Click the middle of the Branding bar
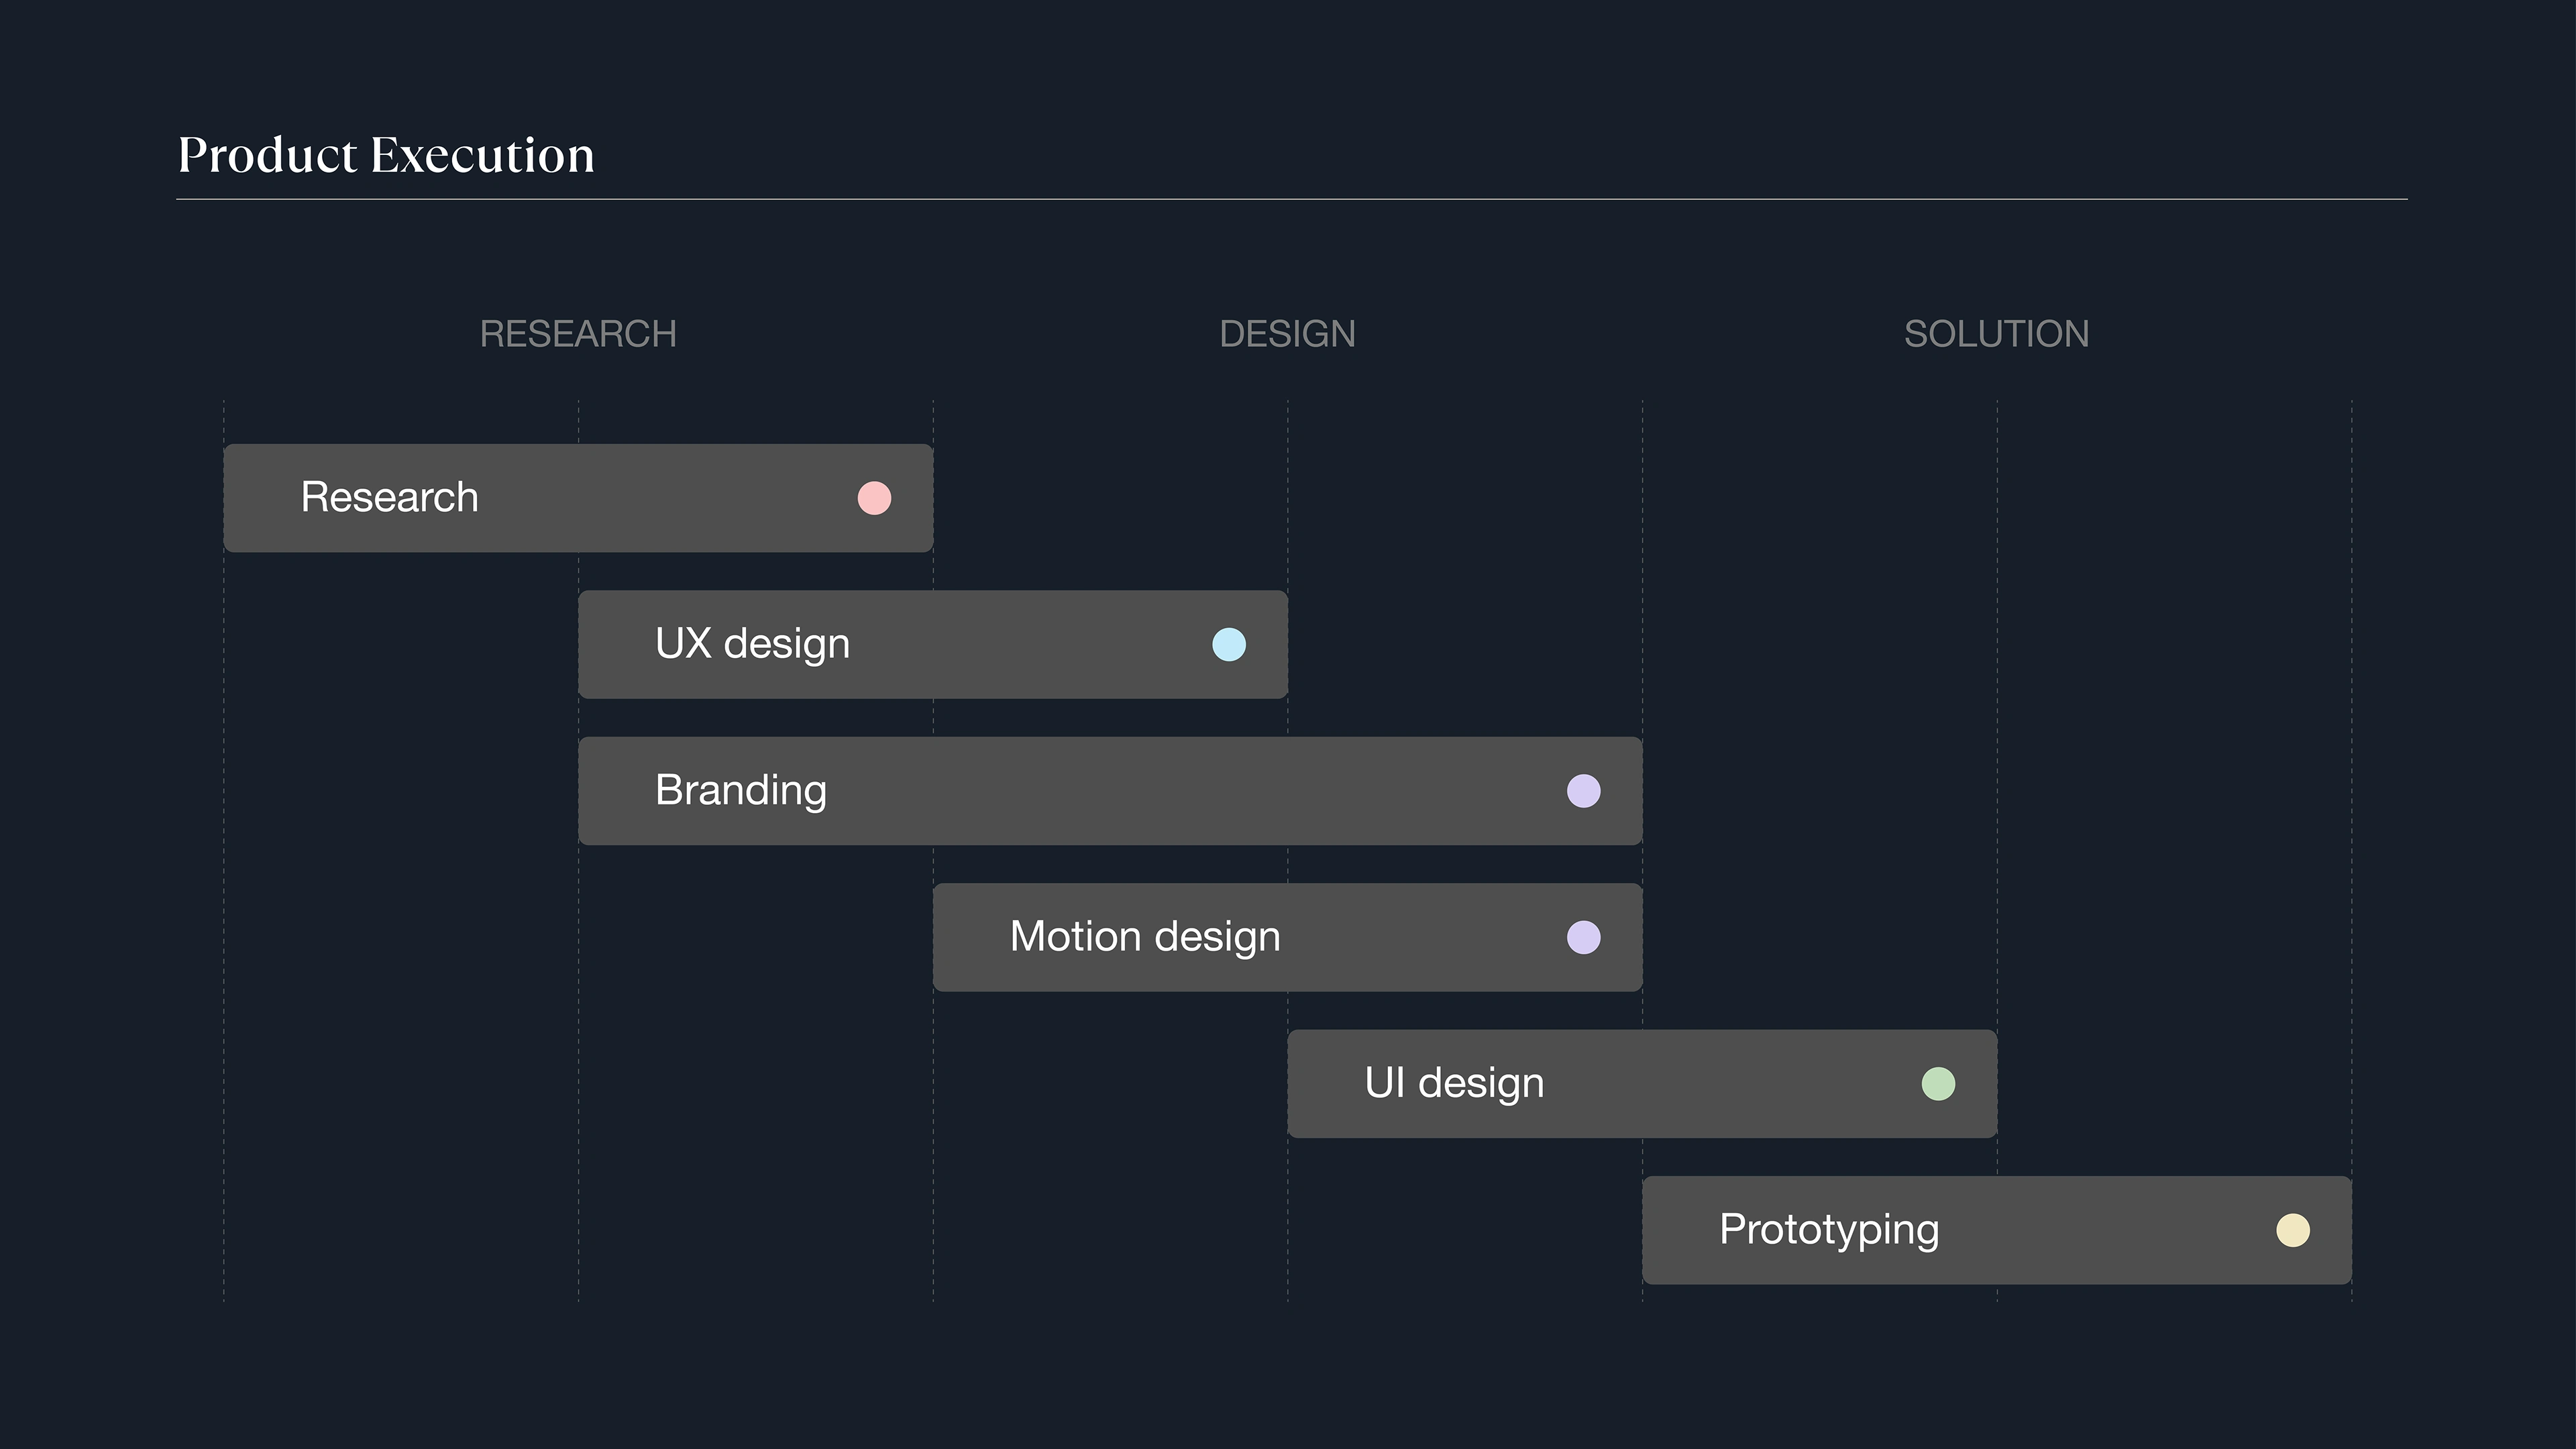This screenshot has height=1449, width=2576. point(1110,791)
